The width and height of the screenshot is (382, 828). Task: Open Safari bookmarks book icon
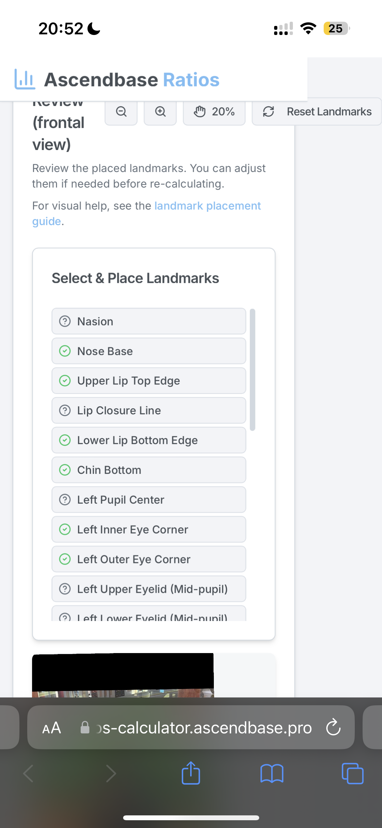[x=272, y=774]
